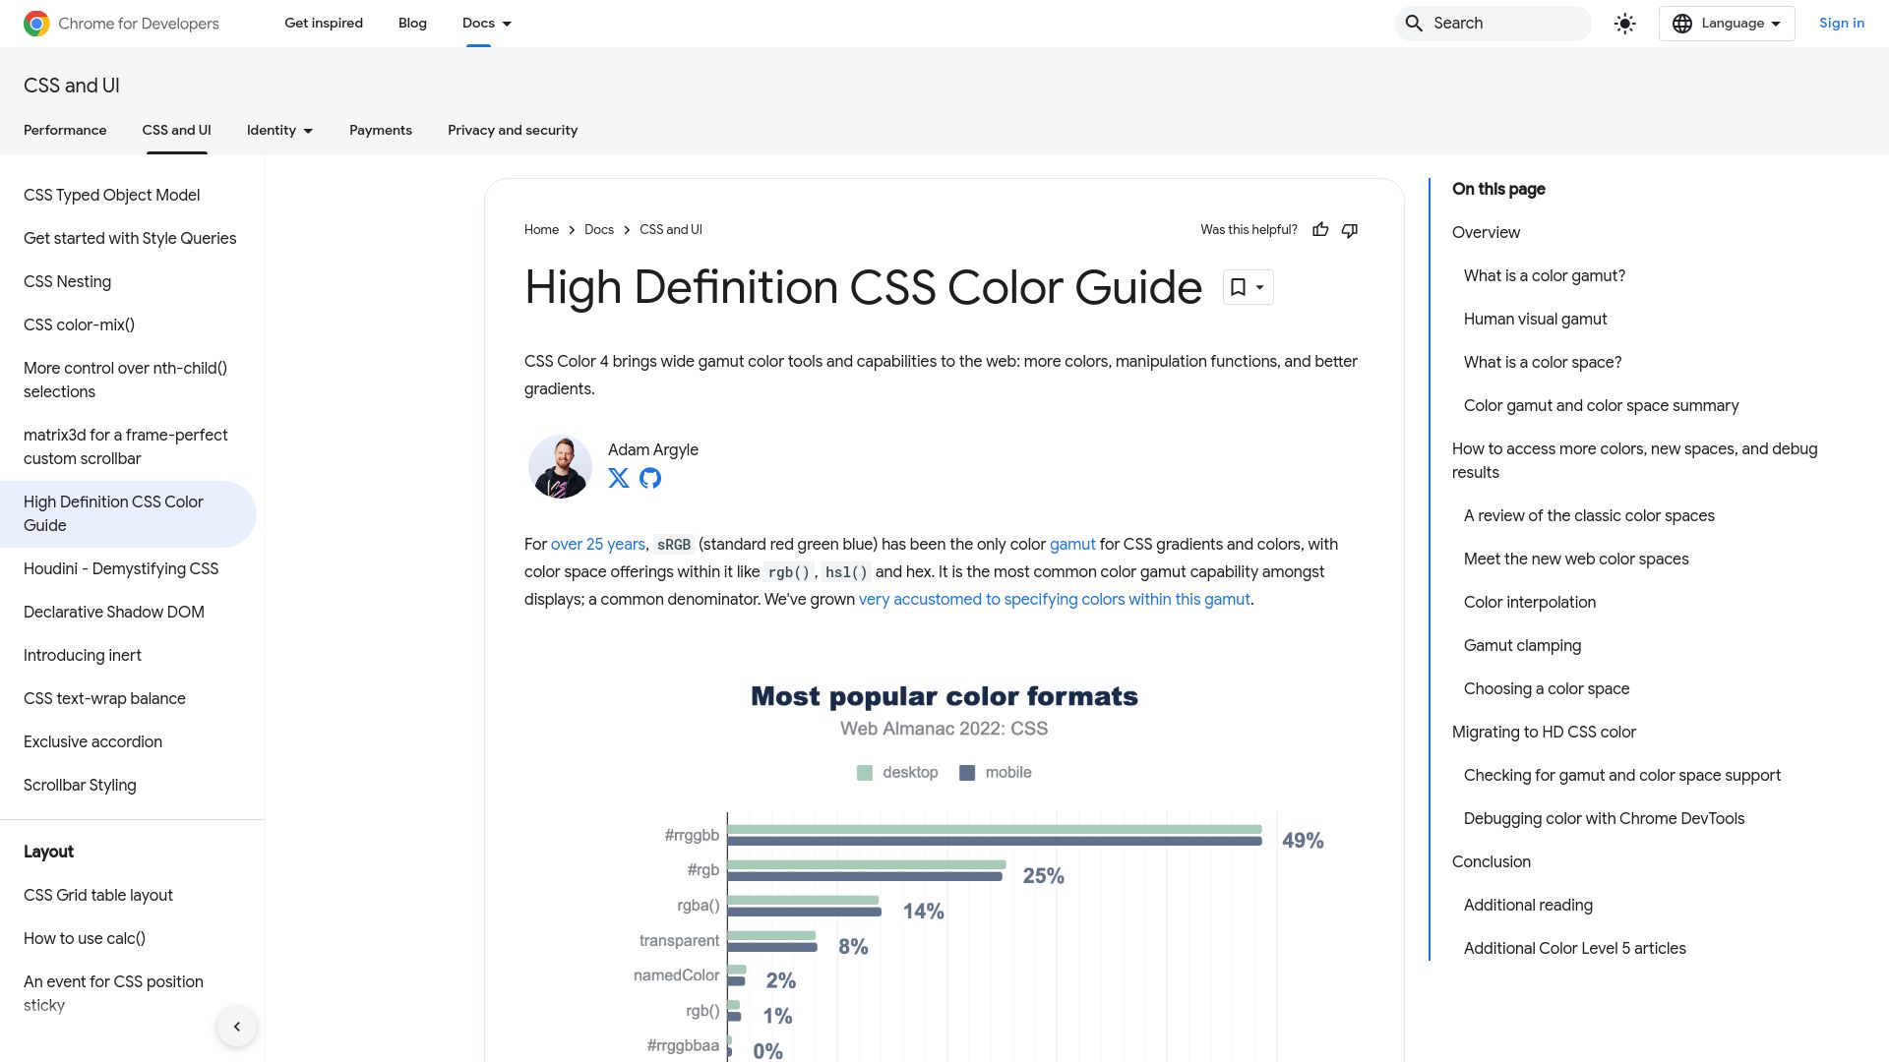Open the Language dropdown
The image size is (1889, 1062).
pos(1727,24)
